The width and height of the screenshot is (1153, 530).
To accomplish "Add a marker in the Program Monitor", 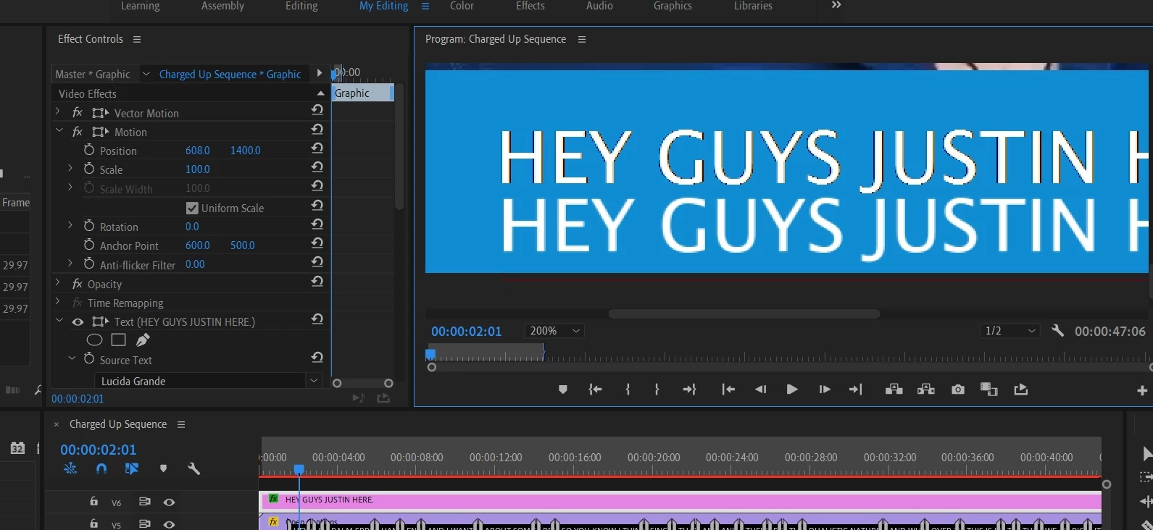I will pyautogui.click(x=563, y=390).
